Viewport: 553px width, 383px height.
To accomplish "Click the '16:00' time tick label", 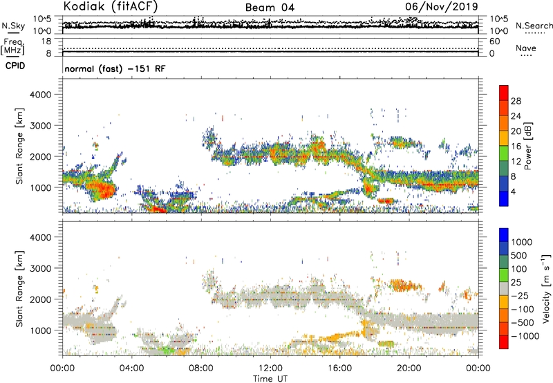I will click(339, 368).
